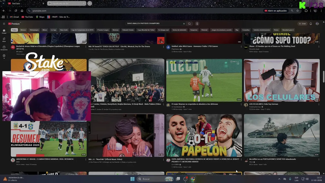Go back in the browser
This screenshot has height=183, width=325.
pos(4,11)
